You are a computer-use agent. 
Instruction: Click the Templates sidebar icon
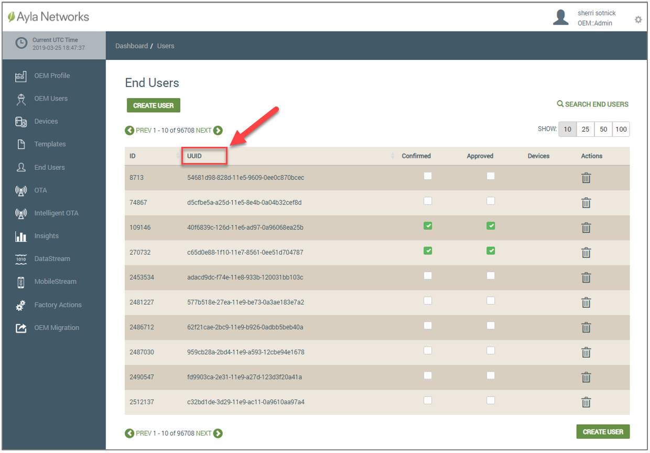[21, 144]
